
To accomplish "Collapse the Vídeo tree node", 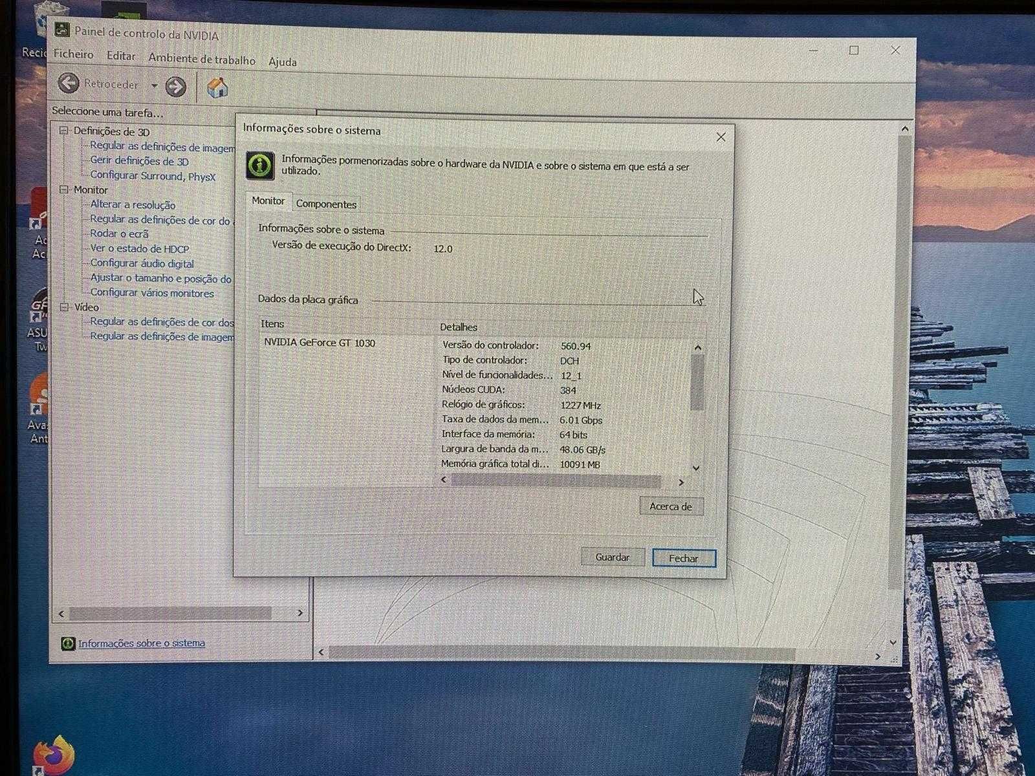I will pyautogui.click(x=64, y=307).
